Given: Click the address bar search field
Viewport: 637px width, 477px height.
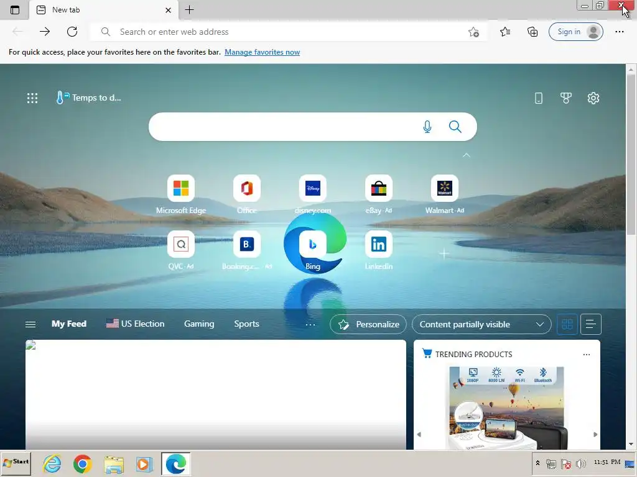Looking at the screenshot, I should pos(289,32).
